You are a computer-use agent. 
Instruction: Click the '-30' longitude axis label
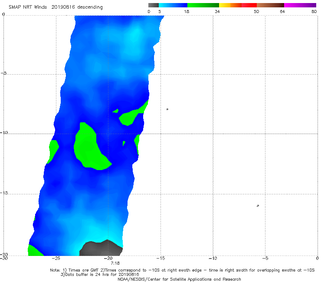[x=4, y=258]
